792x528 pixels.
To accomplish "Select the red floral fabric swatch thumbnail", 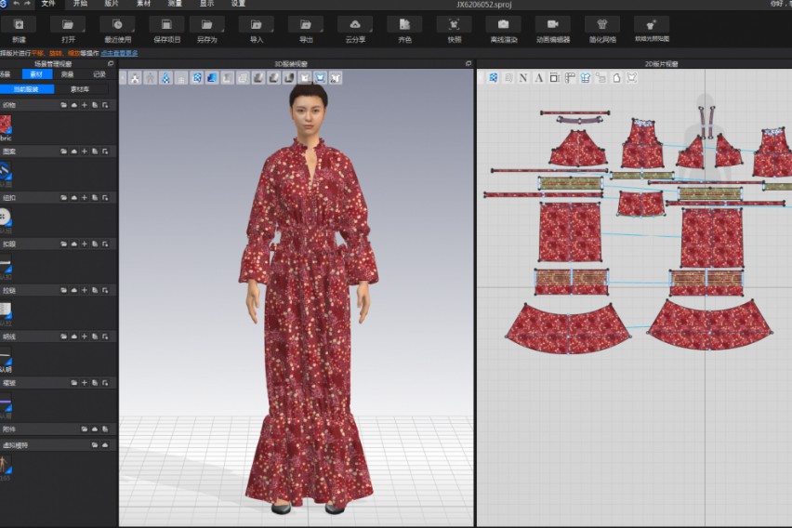I will coord(6,124).
